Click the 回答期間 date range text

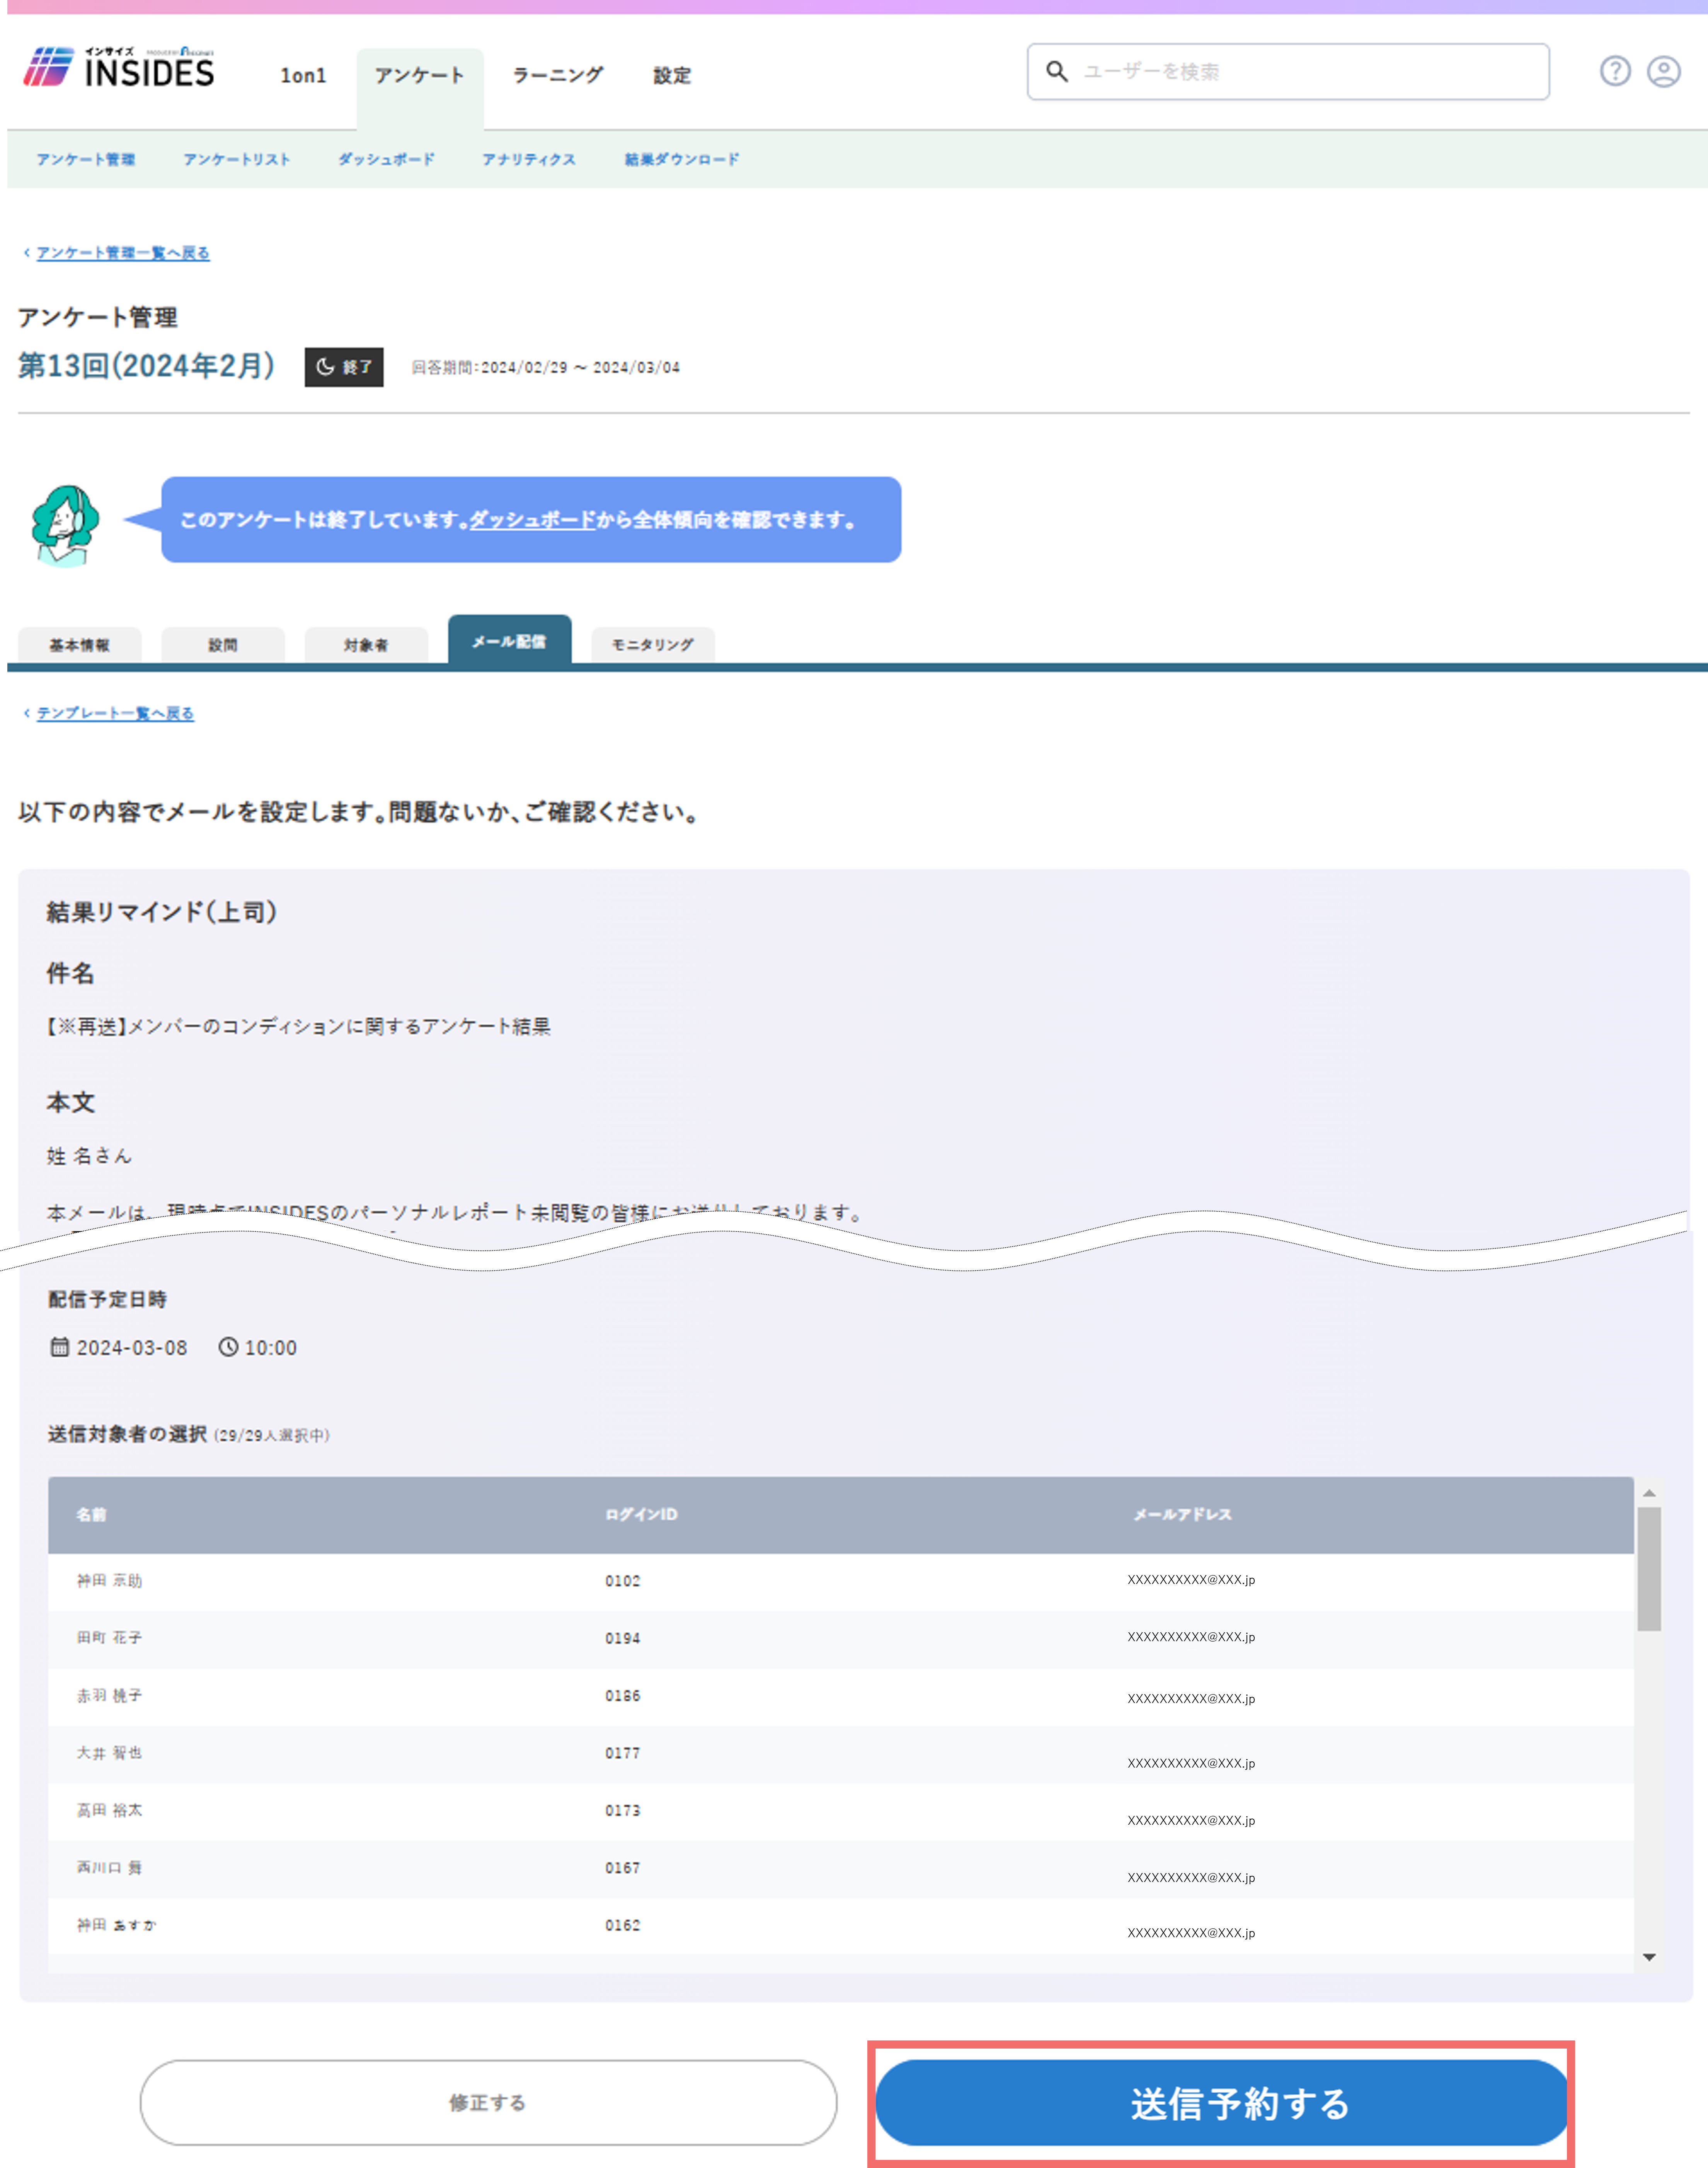tap(546, 368)
